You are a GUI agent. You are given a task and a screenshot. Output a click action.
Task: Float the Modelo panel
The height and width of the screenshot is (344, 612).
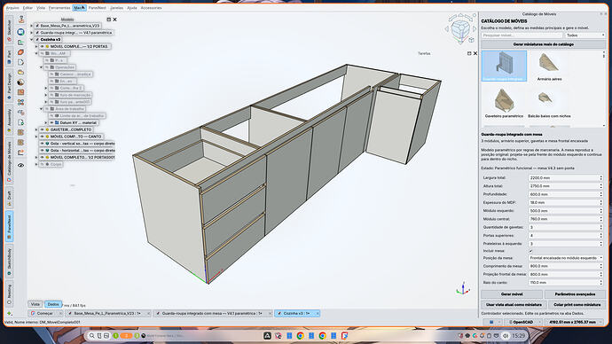click(108, 20)
